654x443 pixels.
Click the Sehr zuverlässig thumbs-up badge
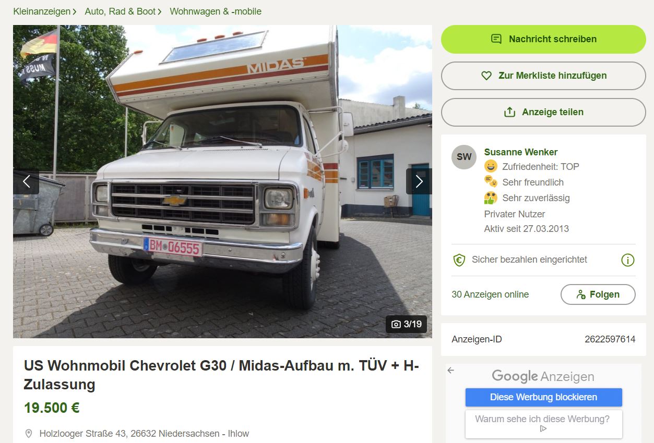(491, 198)
